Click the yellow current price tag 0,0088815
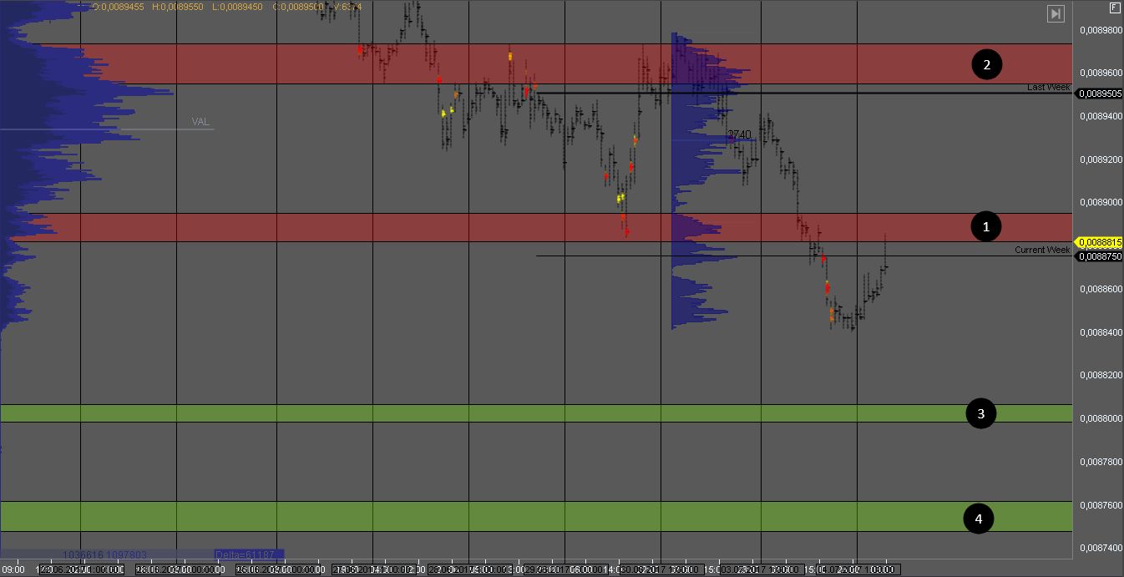1124x577 pixels. point(1099,242)
